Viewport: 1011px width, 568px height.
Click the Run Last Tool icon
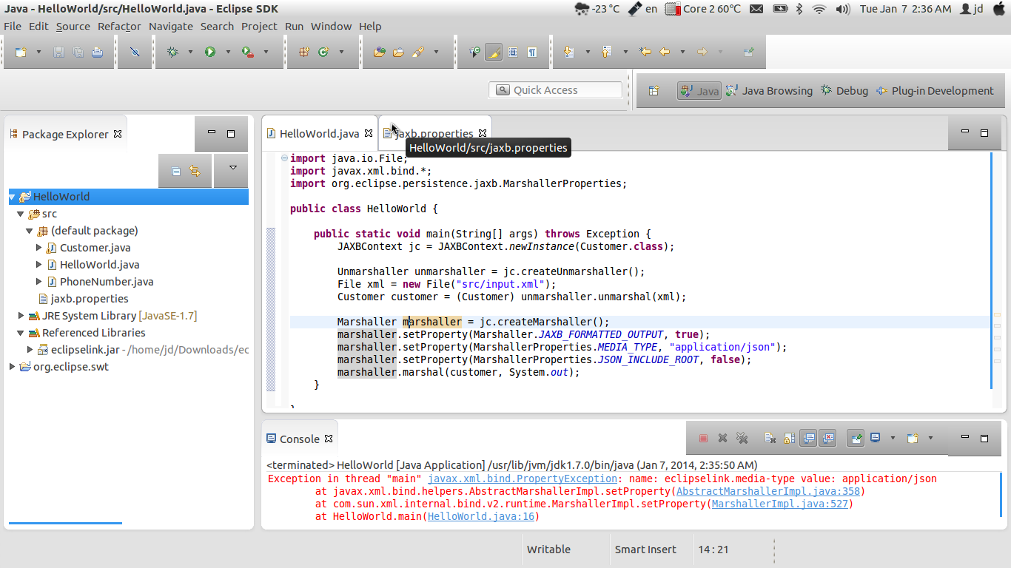pyautogui.click(x=248, y=52)
